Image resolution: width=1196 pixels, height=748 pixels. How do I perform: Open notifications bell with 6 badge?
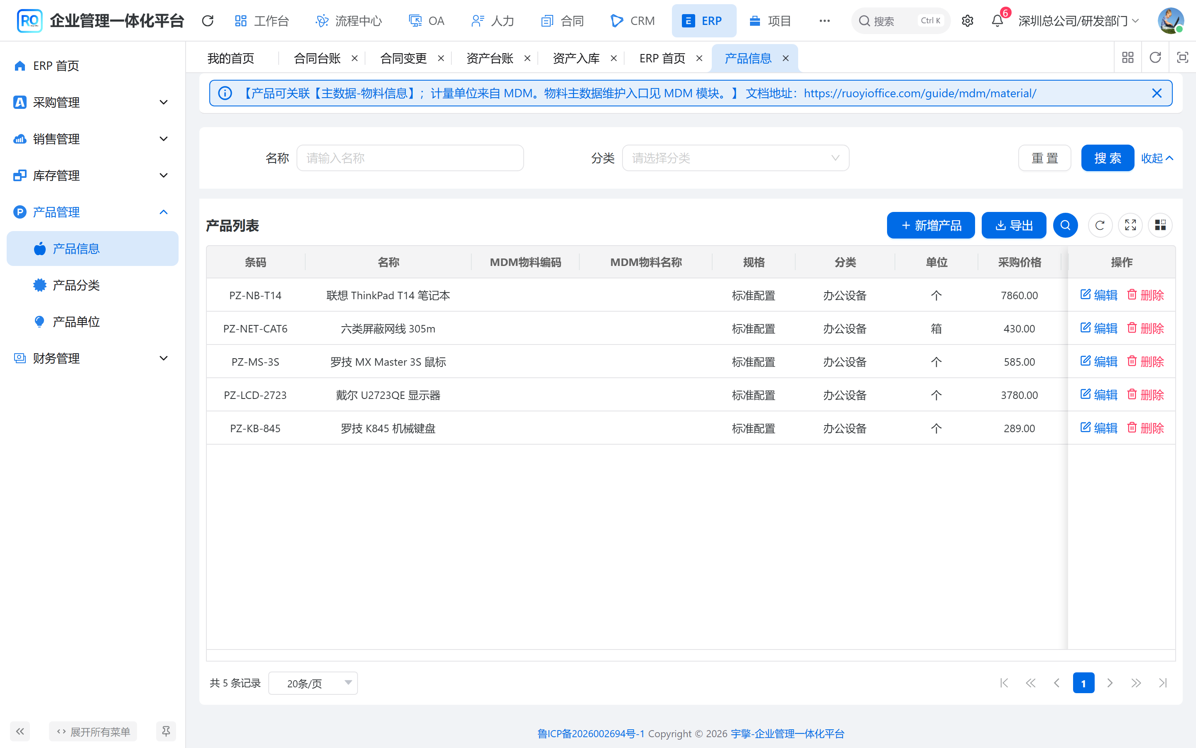pyautogui.click(x=997, y=21)
